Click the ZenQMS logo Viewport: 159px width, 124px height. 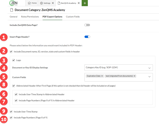click(x=14, y=3)
